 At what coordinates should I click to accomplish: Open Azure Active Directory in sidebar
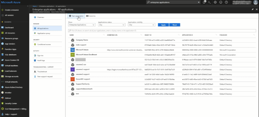14,87
